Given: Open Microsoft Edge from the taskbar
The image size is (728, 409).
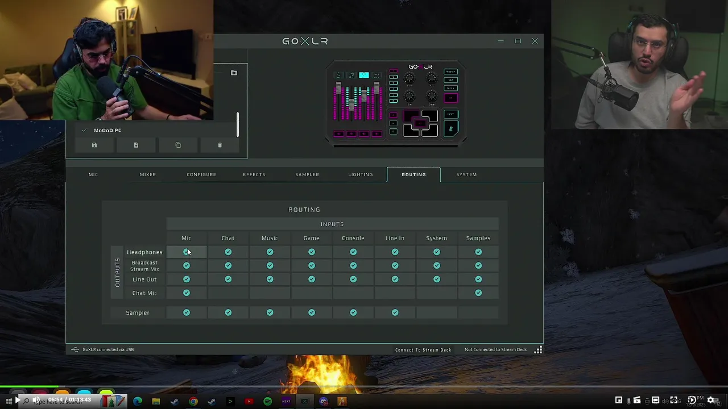Looking at the screenshot, I should click(138, 401).
